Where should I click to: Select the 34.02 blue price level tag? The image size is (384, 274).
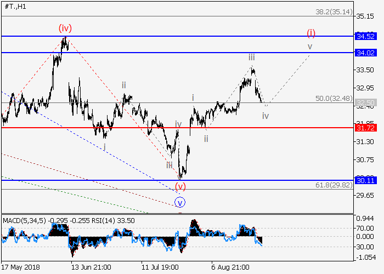[x=364, y=53]
